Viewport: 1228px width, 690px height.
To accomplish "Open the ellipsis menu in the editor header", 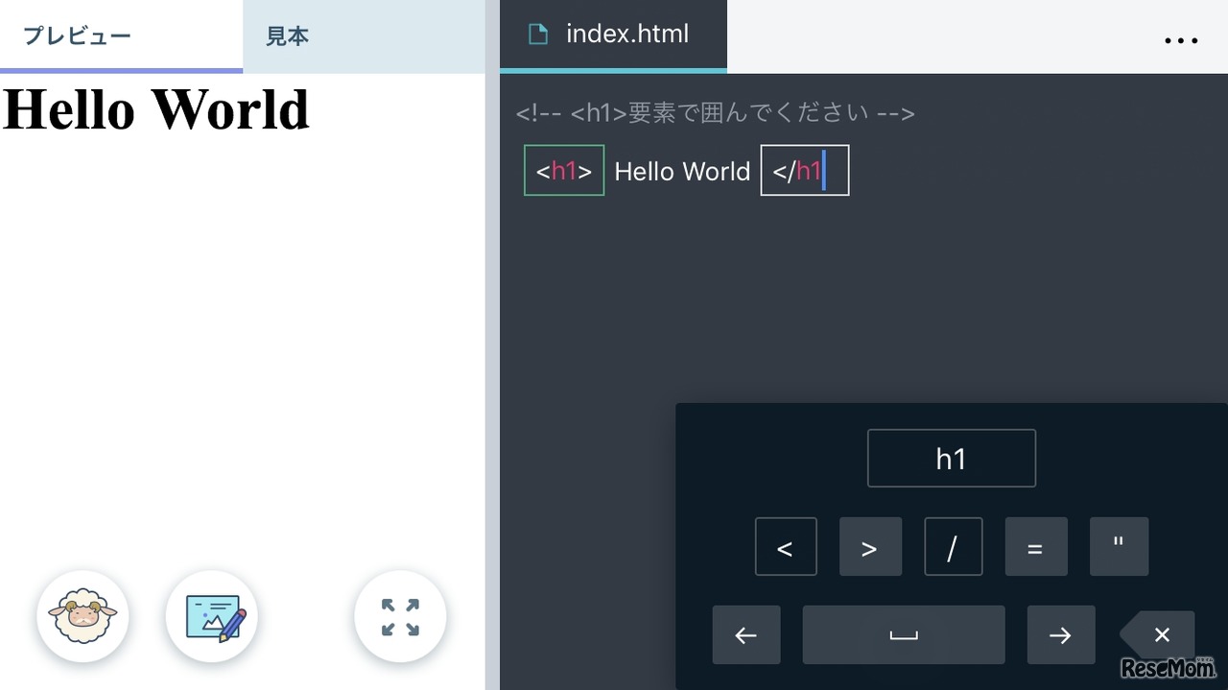I will pyautogui.click(x=1181, y=40).
